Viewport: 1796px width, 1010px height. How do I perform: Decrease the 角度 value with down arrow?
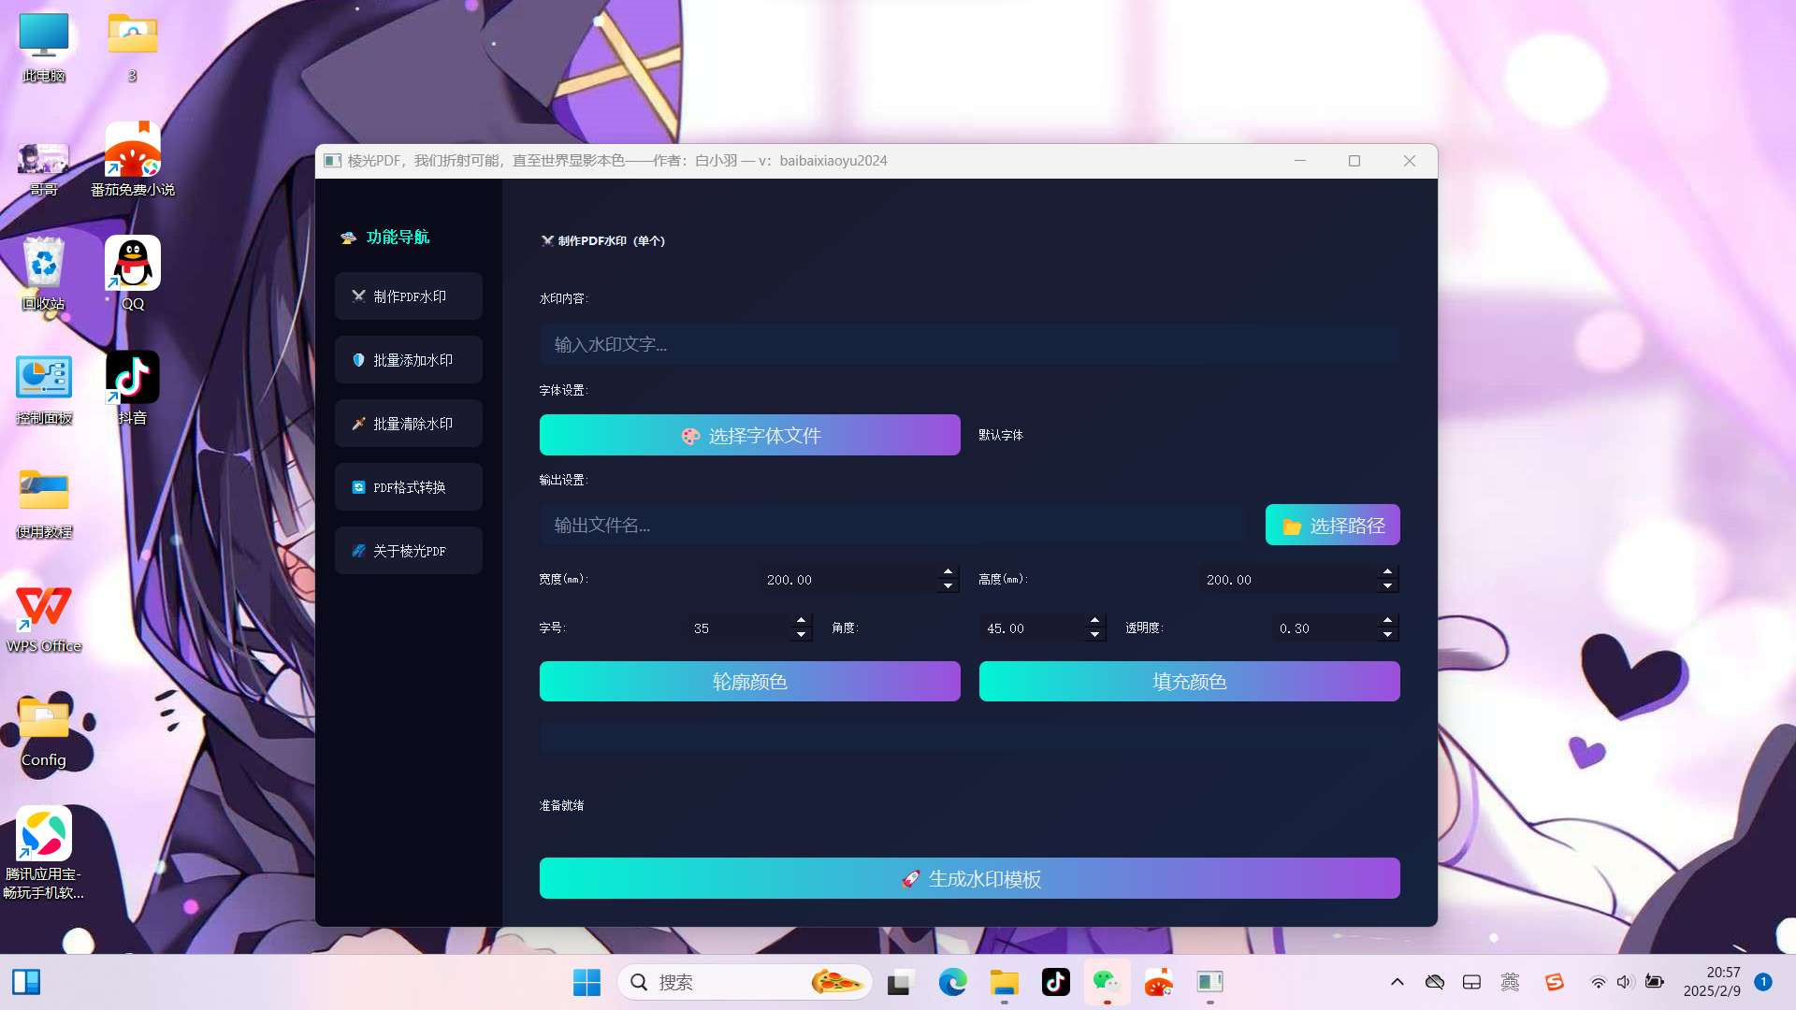point(1094,635)
